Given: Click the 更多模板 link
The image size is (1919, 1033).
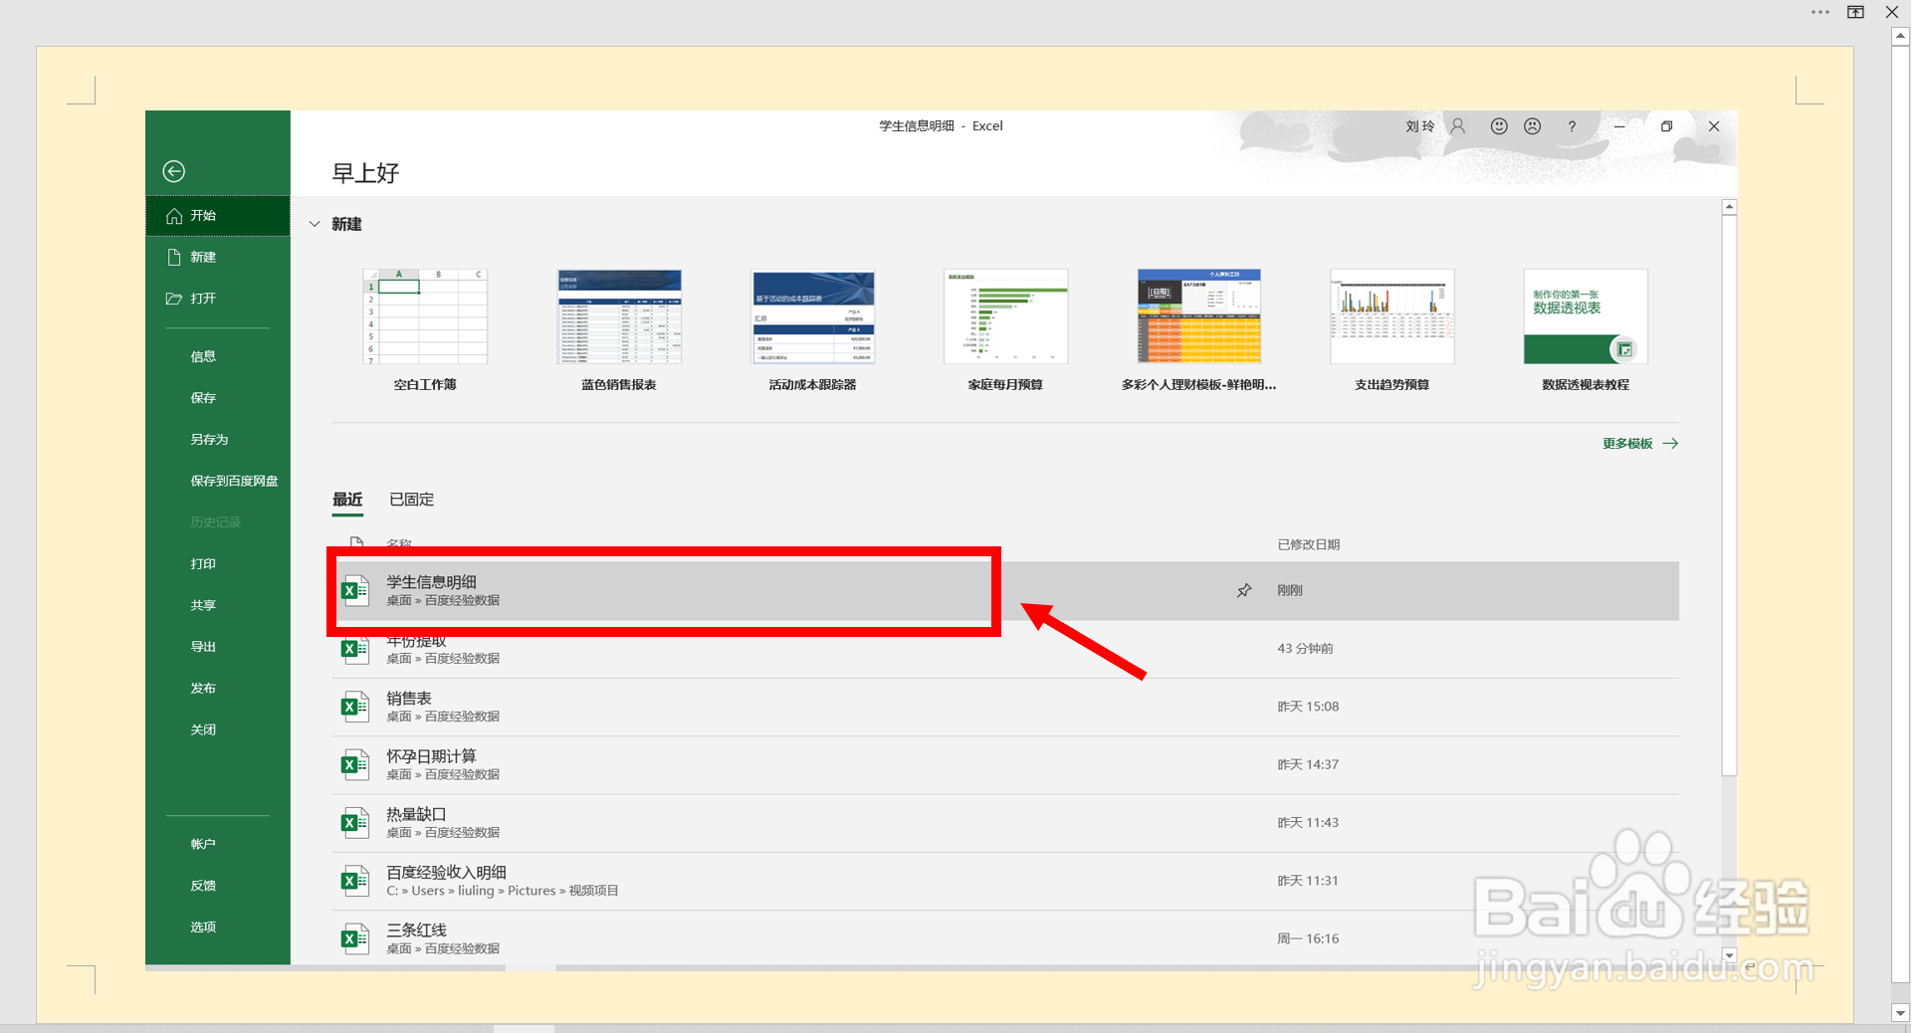Looking at the screenshot, I should [x=1640, y=444].
